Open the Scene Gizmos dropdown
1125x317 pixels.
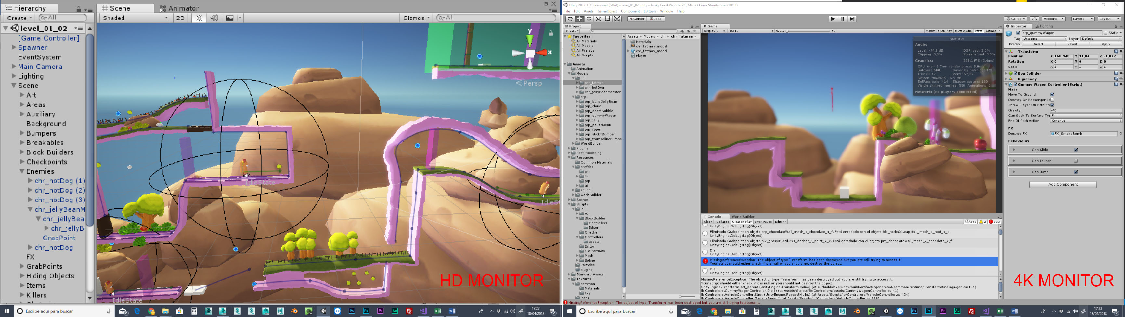(416, 18)
